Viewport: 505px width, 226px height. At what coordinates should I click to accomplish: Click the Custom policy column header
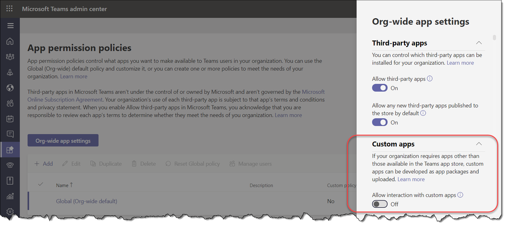[341, 186]
